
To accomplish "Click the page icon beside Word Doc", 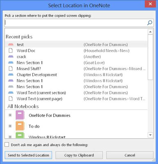I will [x=11, y=50].
